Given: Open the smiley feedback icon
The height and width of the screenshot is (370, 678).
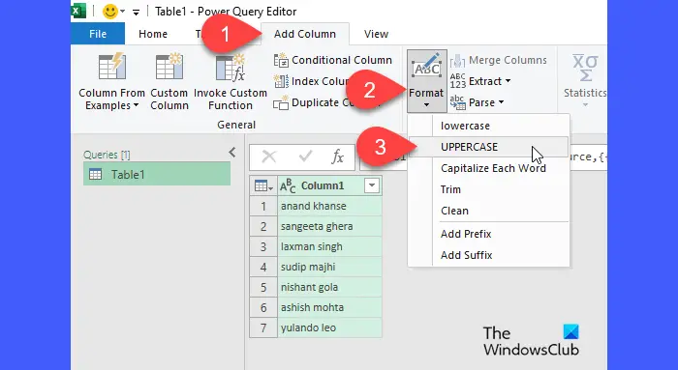Looking at the screenshot, I should pos(109,12).
